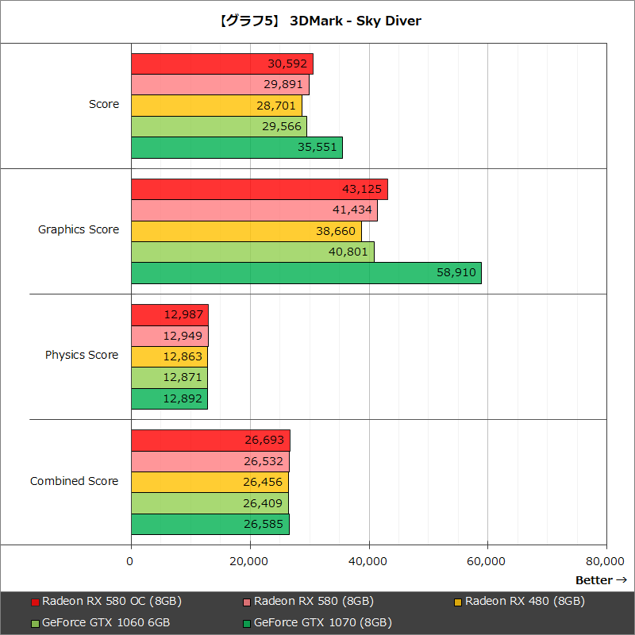Click the 40,000 axis tick label
This screenshot has height=635, width=635.
pos(368,561)
